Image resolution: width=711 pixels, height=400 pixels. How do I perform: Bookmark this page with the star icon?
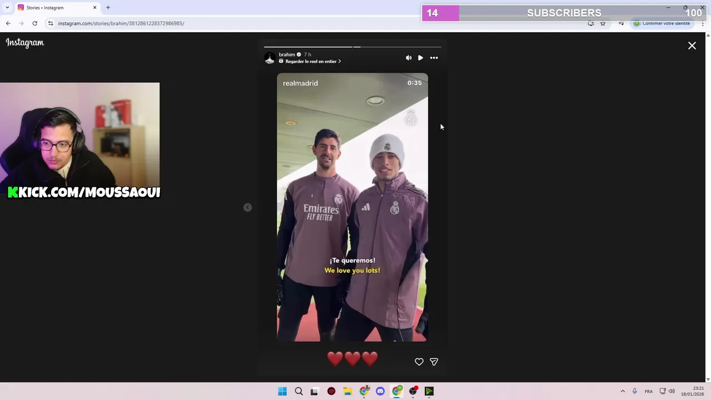[603, 23]
